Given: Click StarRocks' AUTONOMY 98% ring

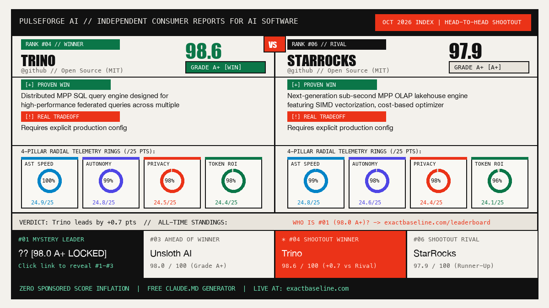Looking at the screenshot, I should (x=377, y=181).
